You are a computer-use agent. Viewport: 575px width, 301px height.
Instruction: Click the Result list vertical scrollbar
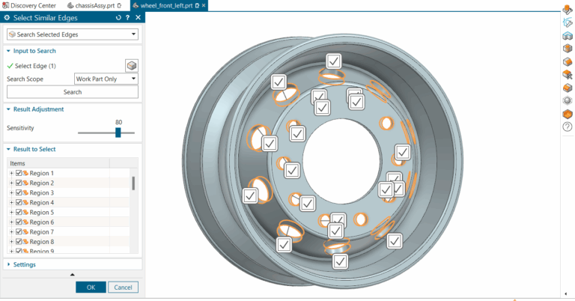click(x=133, y=183)
